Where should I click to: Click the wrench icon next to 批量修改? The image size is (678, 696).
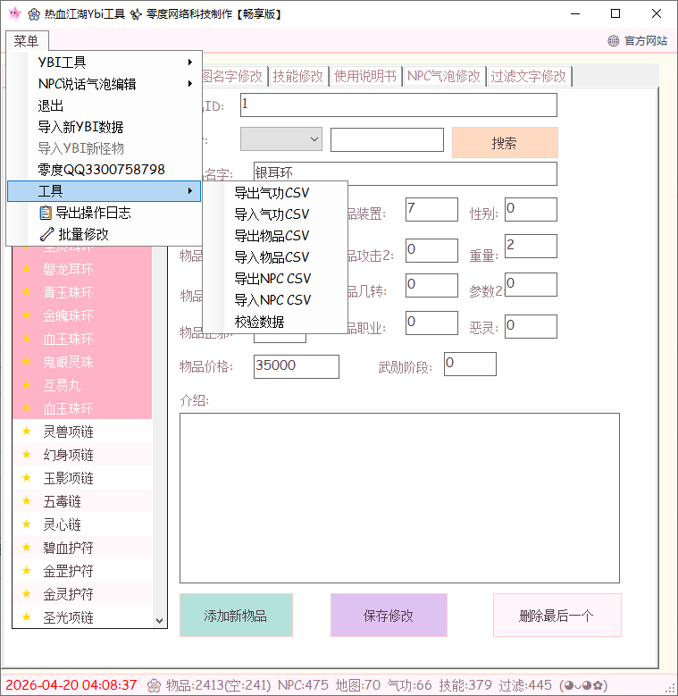46,234
